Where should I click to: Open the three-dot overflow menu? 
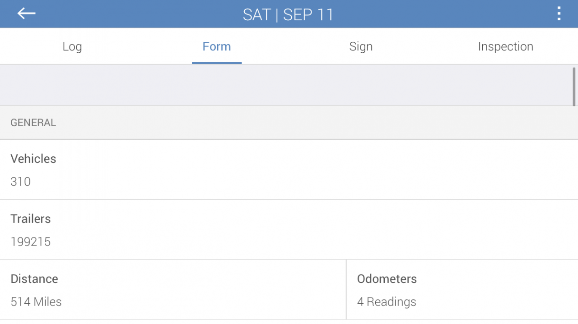(559, 14)
